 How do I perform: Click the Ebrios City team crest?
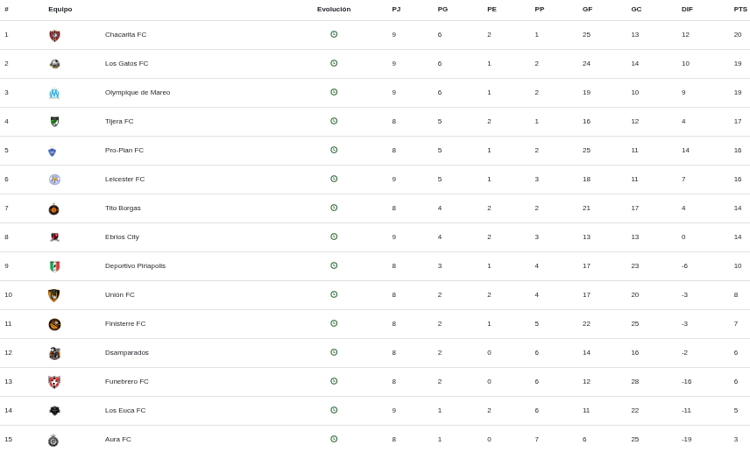[x=54, y=237]
